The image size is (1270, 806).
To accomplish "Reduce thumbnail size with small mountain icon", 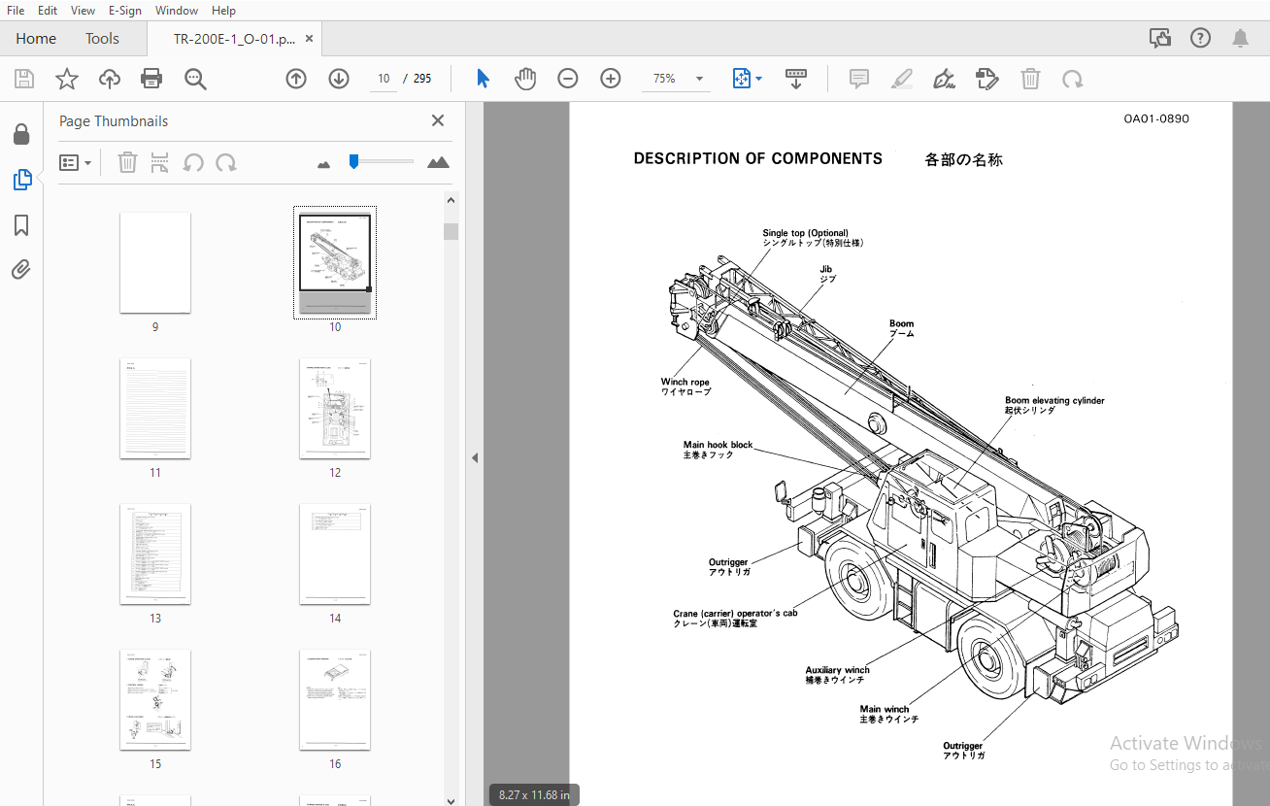I will [x=324, y=164].
